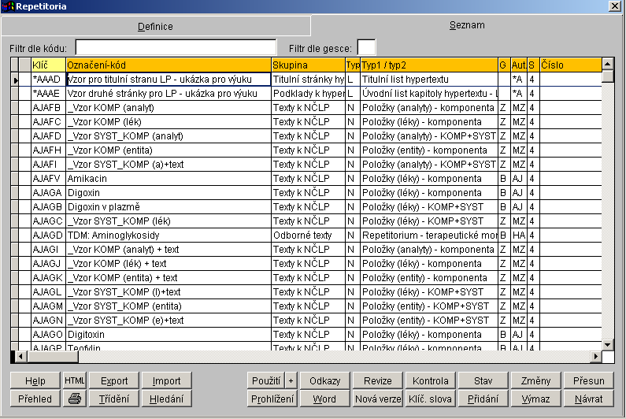Click the HTML export button
Screen dimensions: 626x419
(75, 381)
